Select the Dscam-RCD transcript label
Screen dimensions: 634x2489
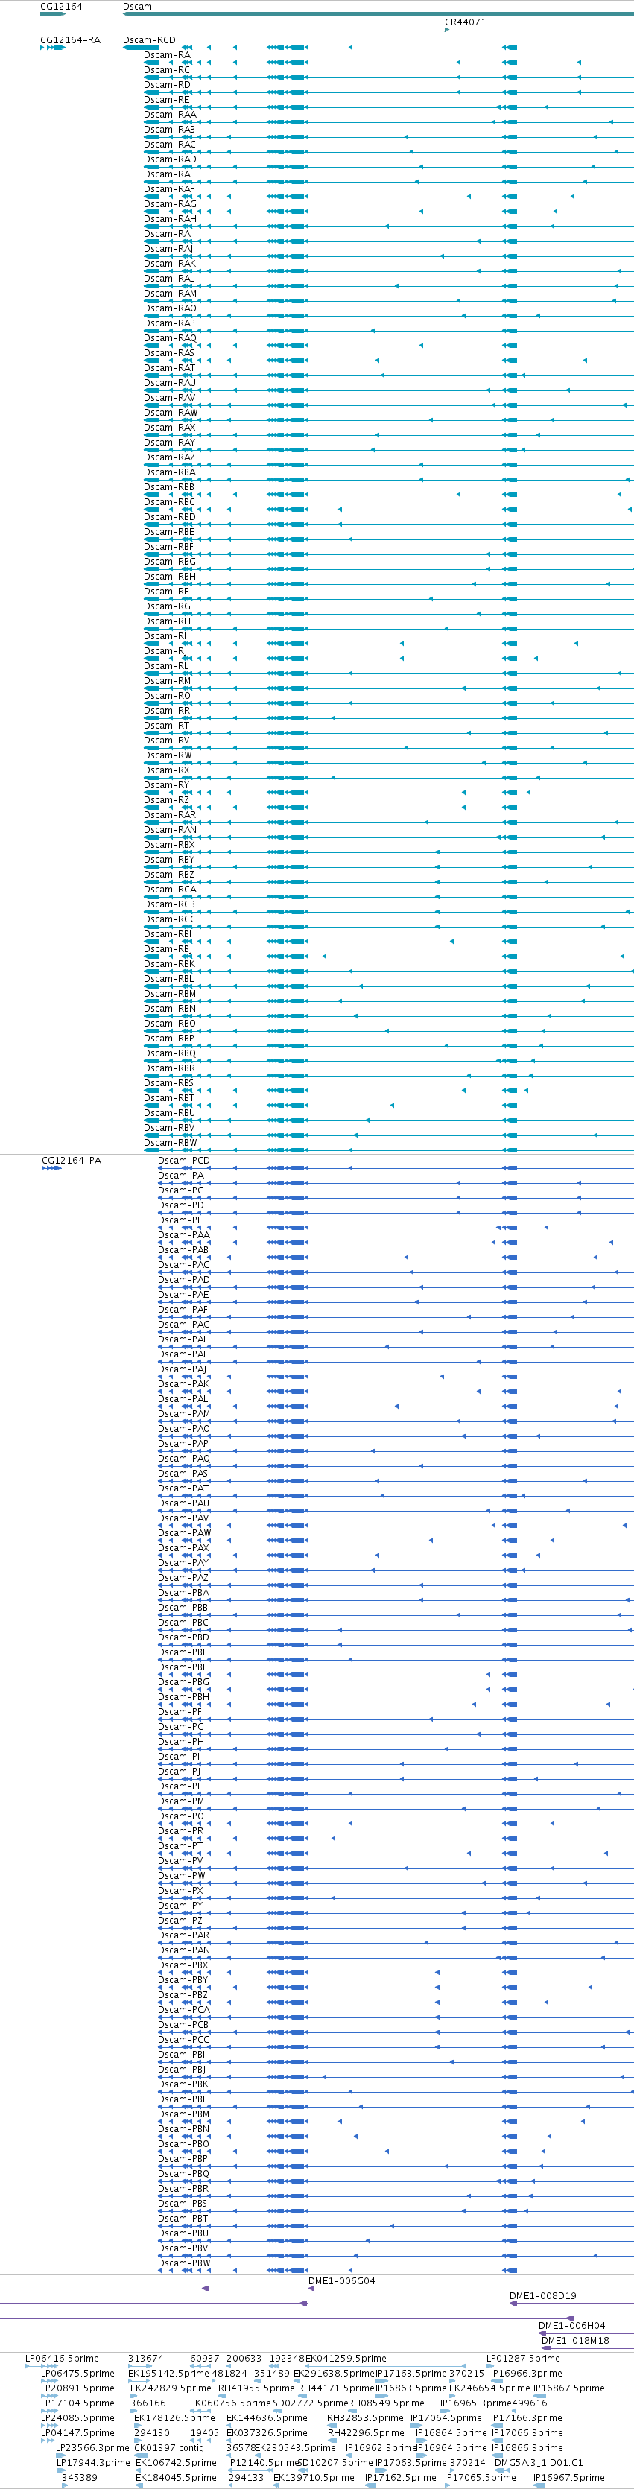pos(149,40)
